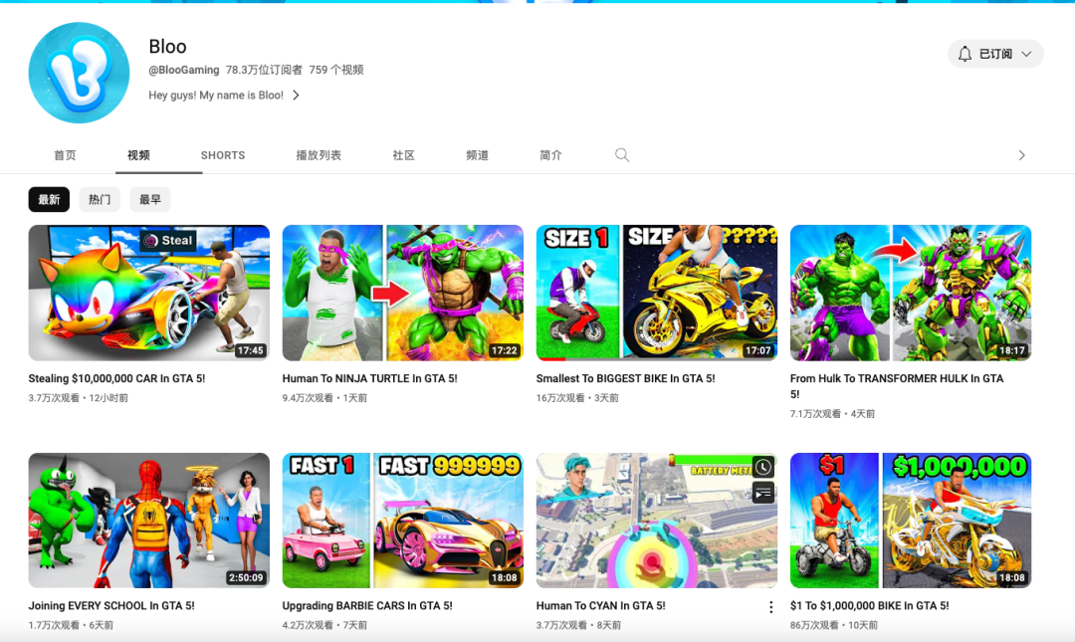Image resolution: width=1075 pixels, height=642 pixels.
Task: Switch to the SHORTS tab
Action: 222,155
